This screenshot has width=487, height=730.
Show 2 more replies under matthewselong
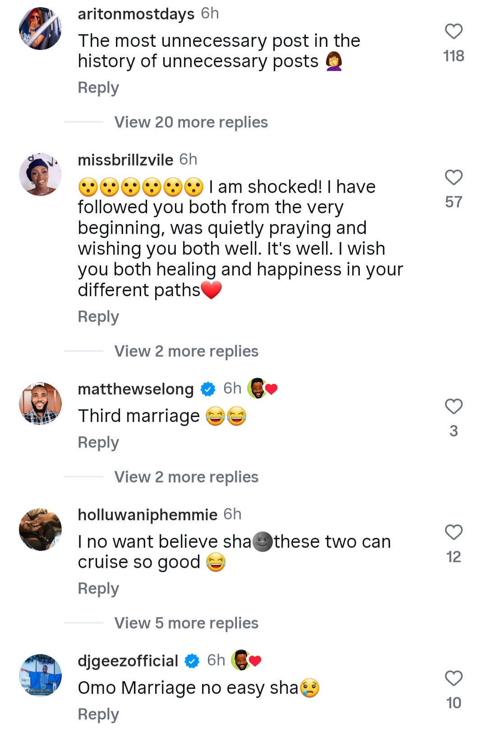coord(186,477)
